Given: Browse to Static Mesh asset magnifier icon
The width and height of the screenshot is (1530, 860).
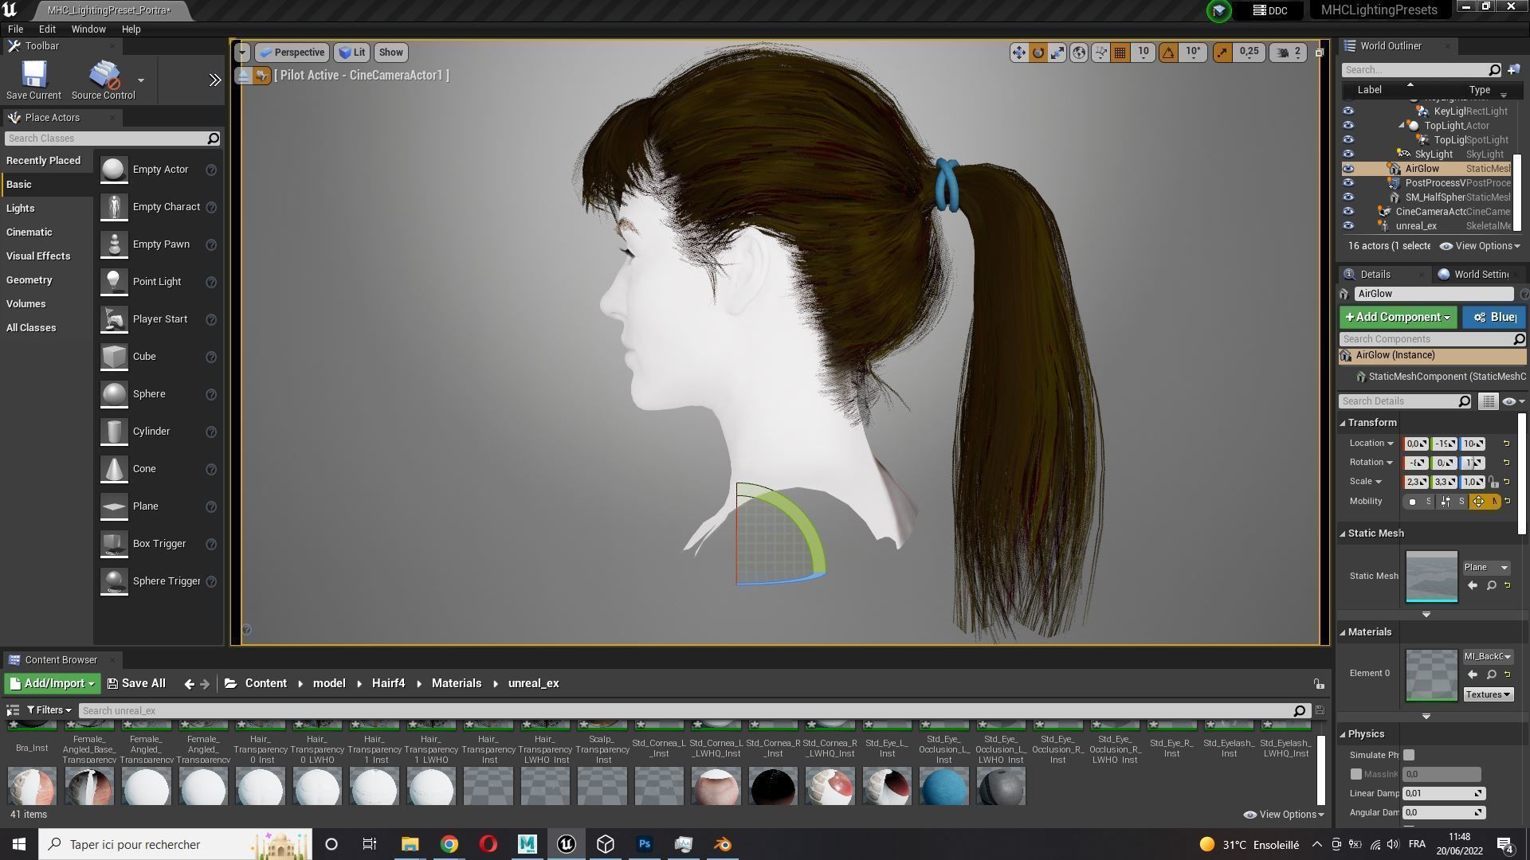Looking at the screenshot, I should (x=1491, y=586).
